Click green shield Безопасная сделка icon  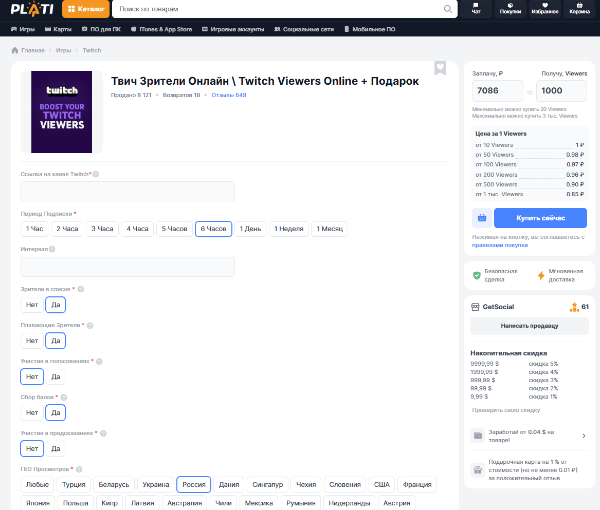point(477,275)
